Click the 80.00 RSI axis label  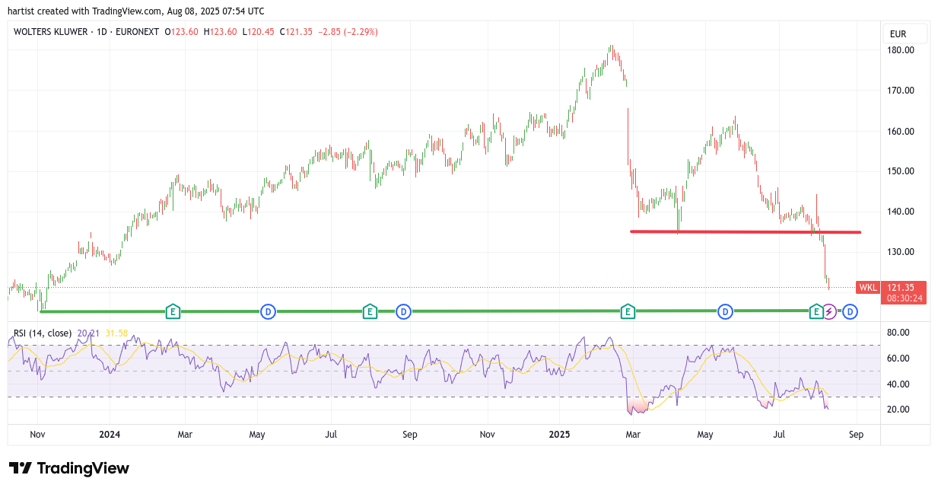point(898,333)
